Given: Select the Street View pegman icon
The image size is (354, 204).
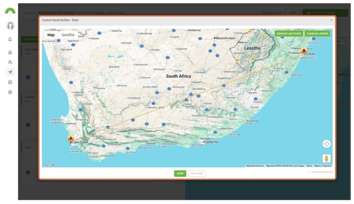Looking at the screenshot, I should [327, 158].
